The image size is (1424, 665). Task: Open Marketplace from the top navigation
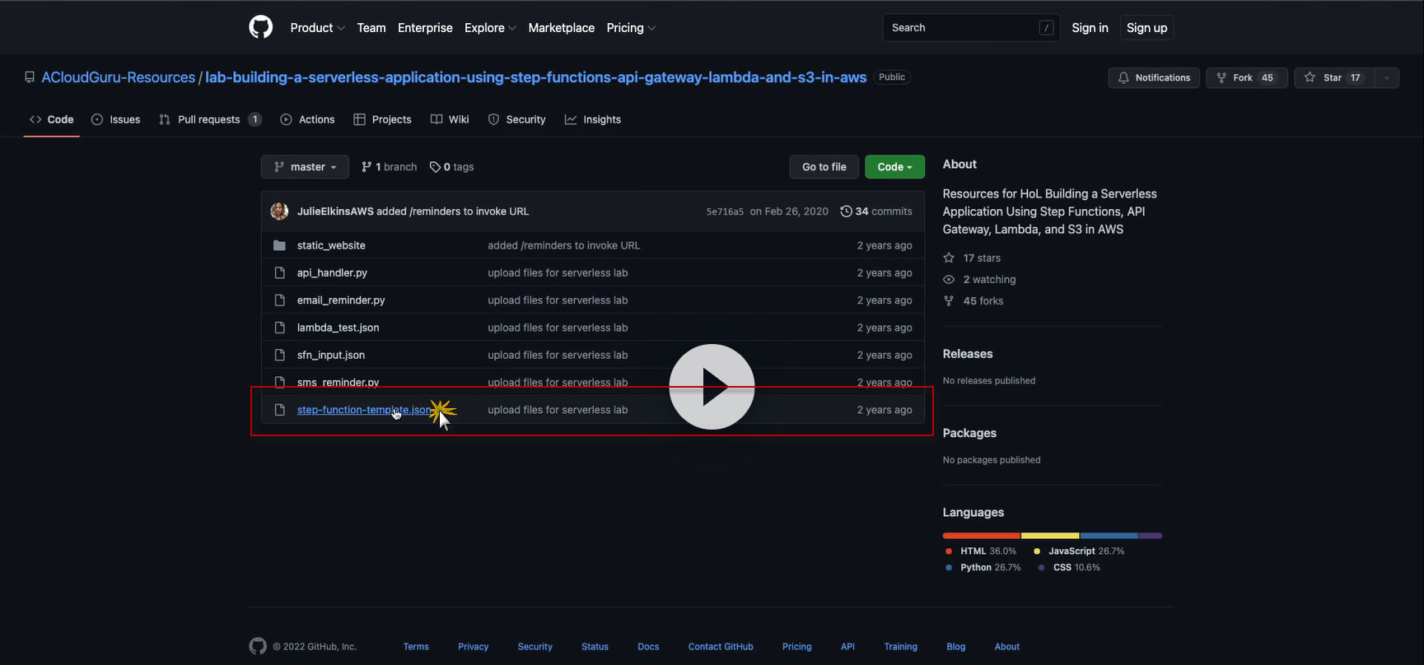(562, 28)
